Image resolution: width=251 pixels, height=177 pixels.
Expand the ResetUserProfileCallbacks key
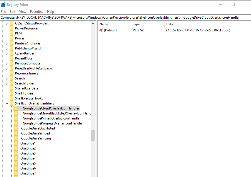tap(7, 69)
